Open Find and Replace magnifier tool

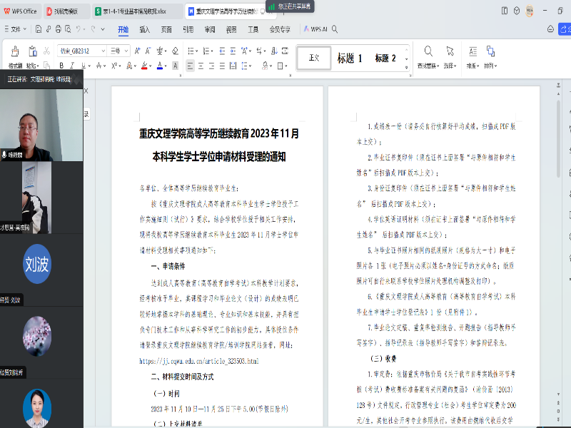click(x=428, y=52)
